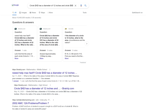Select the All results tab

pyautogui.click(x=14, y=12)
